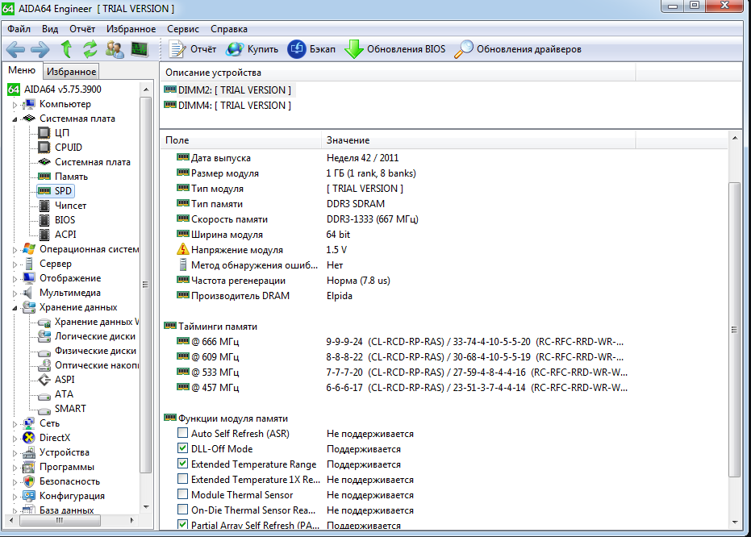Click the tree vertical scrollbar thumb
The height and width of the screenshot is (537, 751).
pyautogui.click(x=145, y=285)
